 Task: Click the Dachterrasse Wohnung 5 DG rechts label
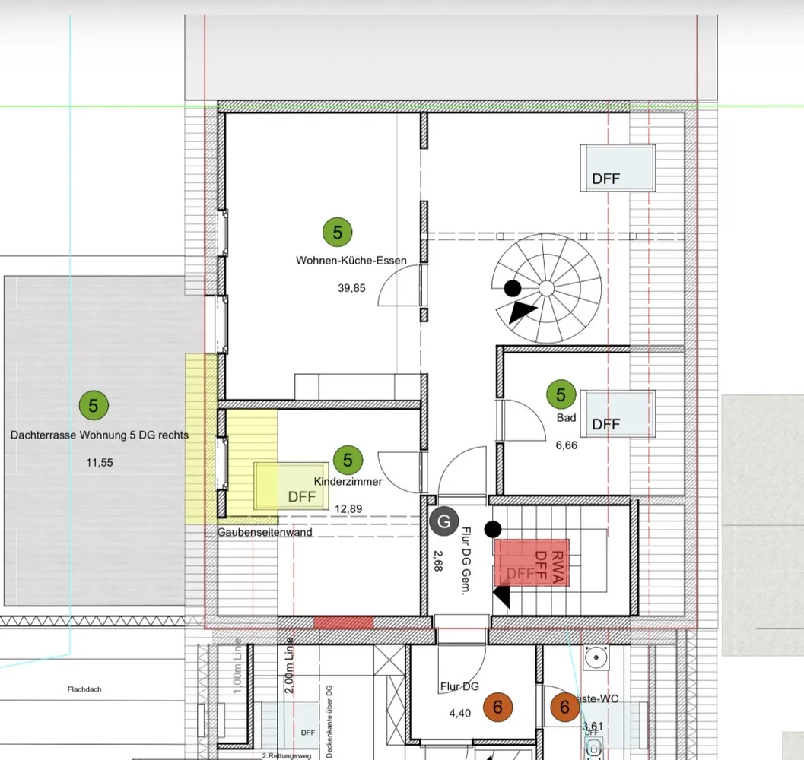(x=100, y=435)
